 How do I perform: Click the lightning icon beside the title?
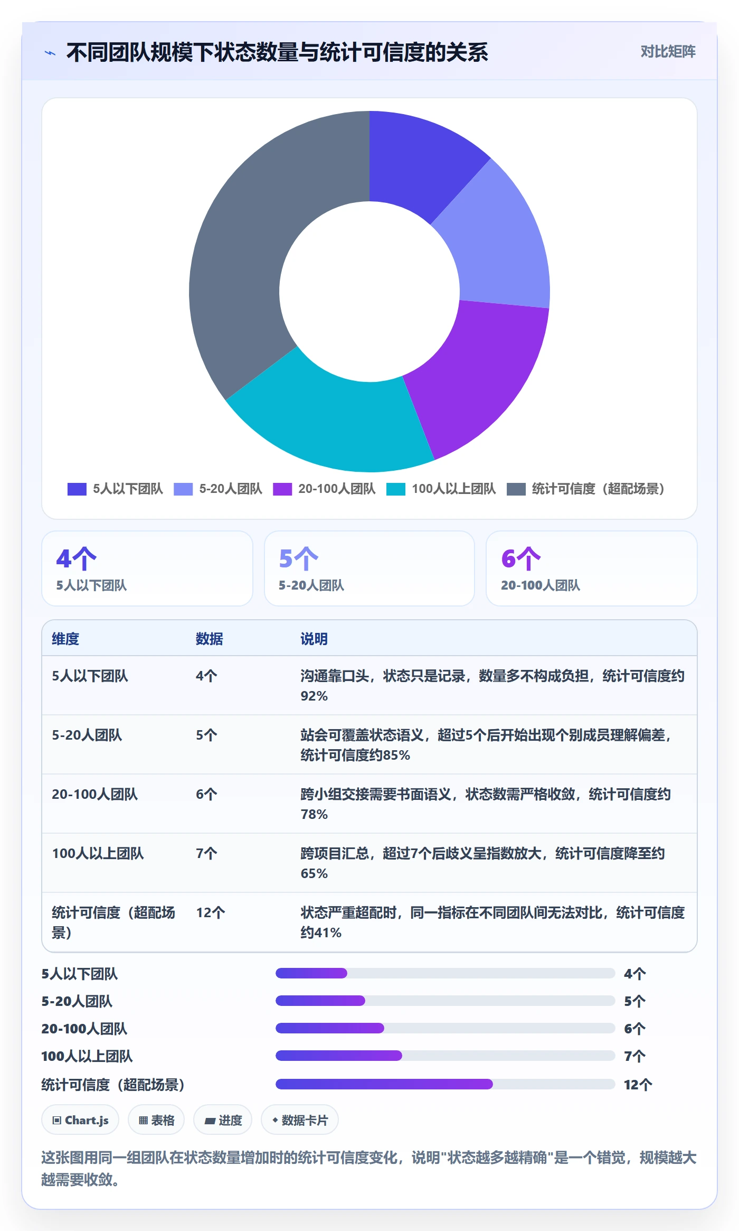coord(50,53)
